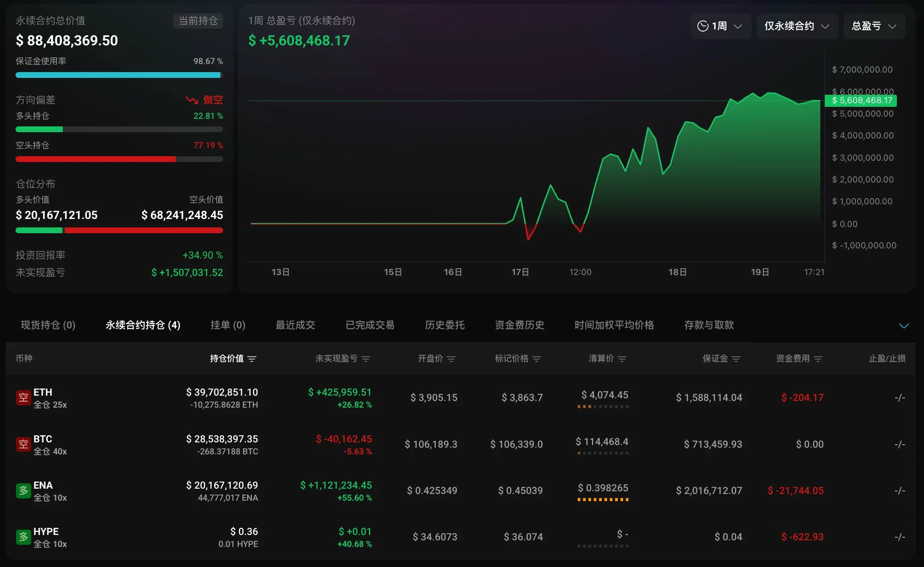Click the red 空 badge on ETH row

[x=23, y=397]
